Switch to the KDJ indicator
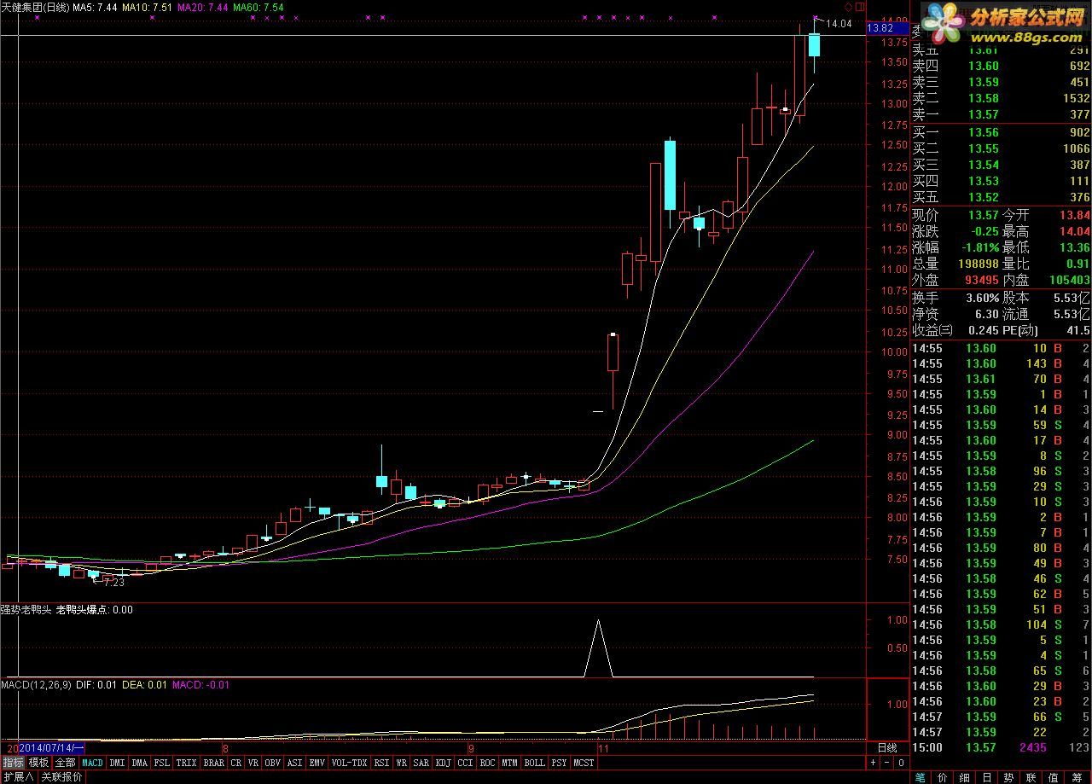Viewport: 1092px width, 784px height. coord(444,763)
